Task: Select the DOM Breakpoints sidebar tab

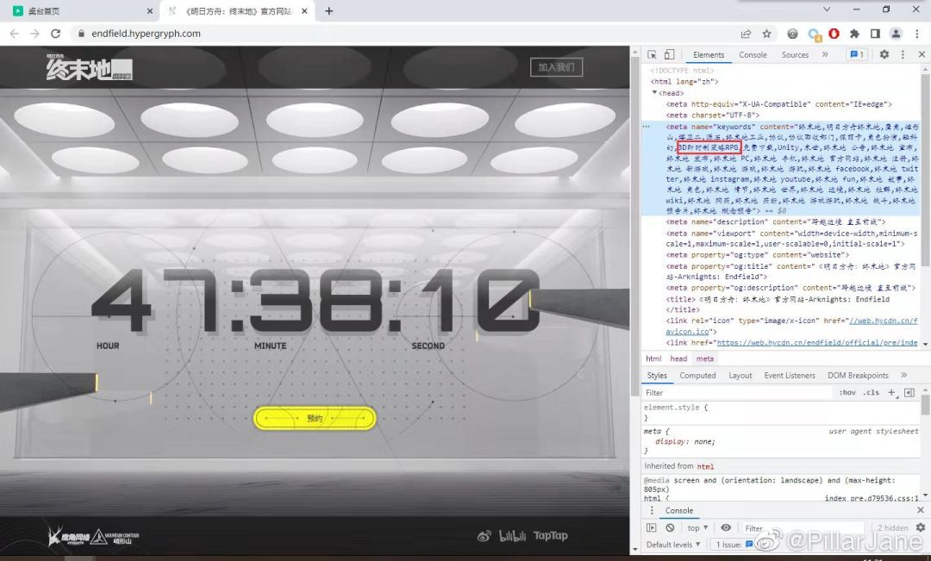Action: pos(858,375)
